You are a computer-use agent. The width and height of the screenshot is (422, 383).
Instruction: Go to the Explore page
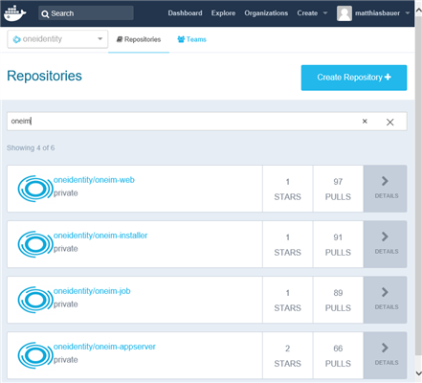[223, 13]
